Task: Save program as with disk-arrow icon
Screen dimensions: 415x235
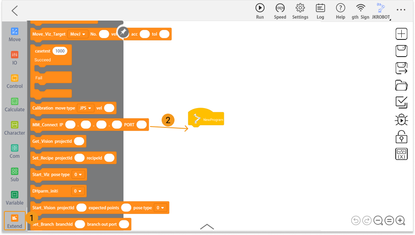Action: pos(401,68)
